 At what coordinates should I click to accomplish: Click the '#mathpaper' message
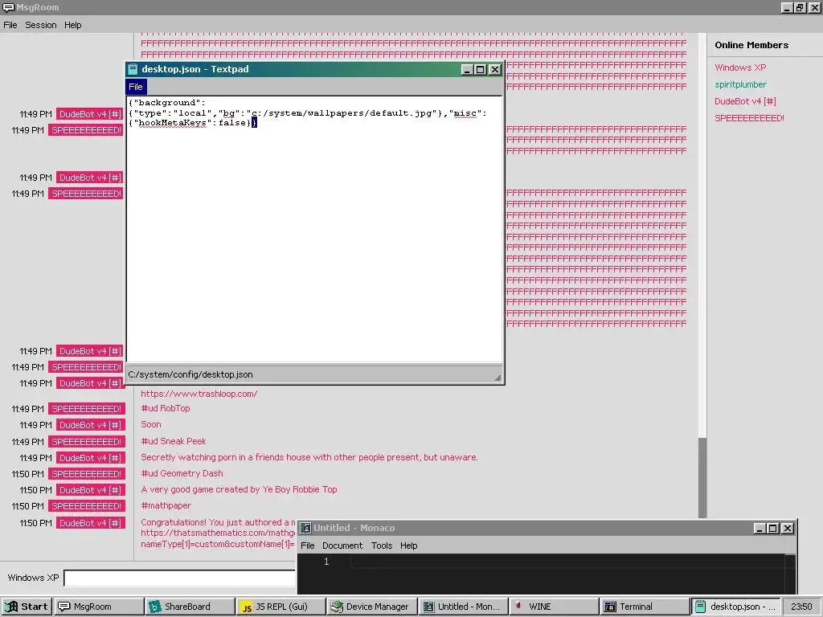(x=166, y=506)
